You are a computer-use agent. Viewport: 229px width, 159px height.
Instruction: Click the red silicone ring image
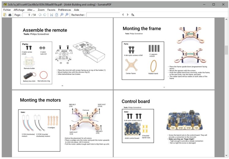tap(43, 75)
